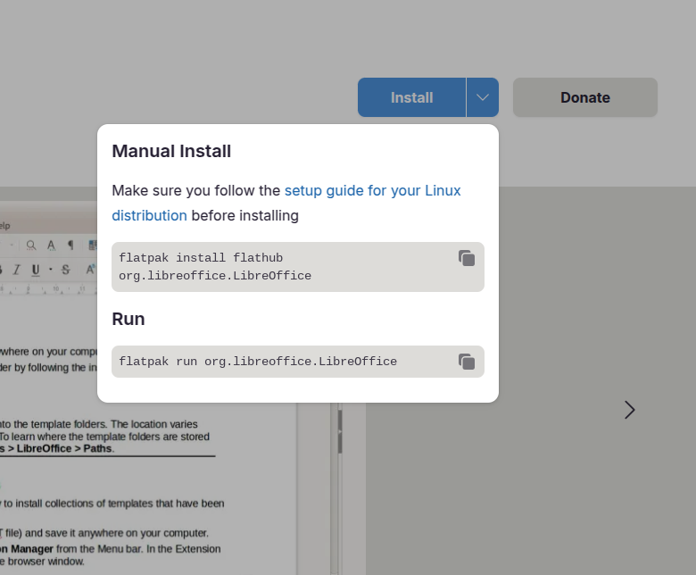Open the Linux distribution setup guide link
This screenshot has height=575, width=696.
(372, 191)
